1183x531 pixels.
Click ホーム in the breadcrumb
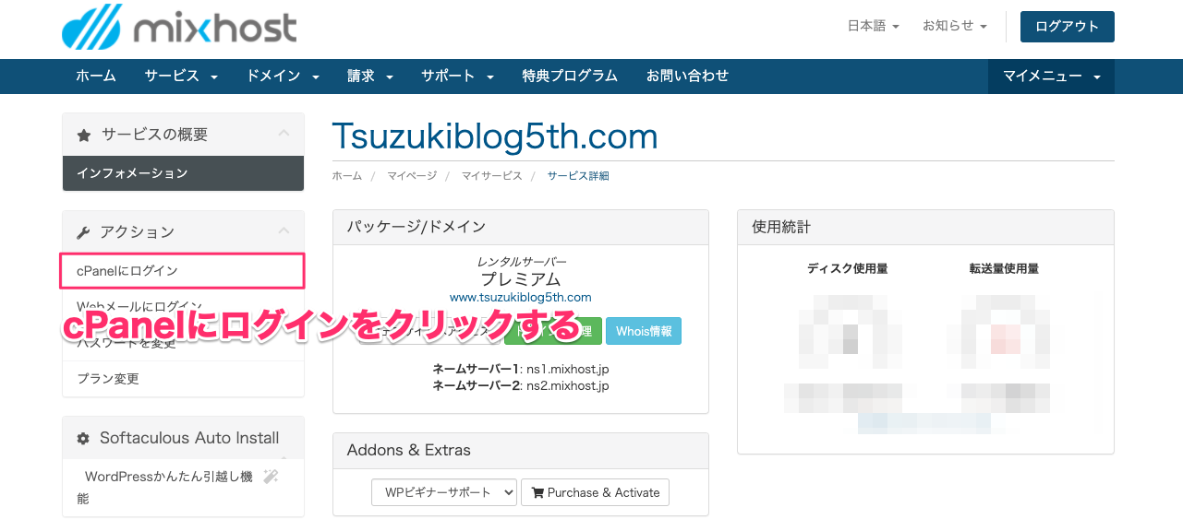[346, 176]
